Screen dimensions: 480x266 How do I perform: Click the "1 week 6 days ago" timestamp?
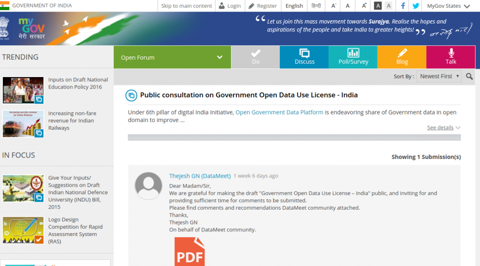click(x=256, y=176)
